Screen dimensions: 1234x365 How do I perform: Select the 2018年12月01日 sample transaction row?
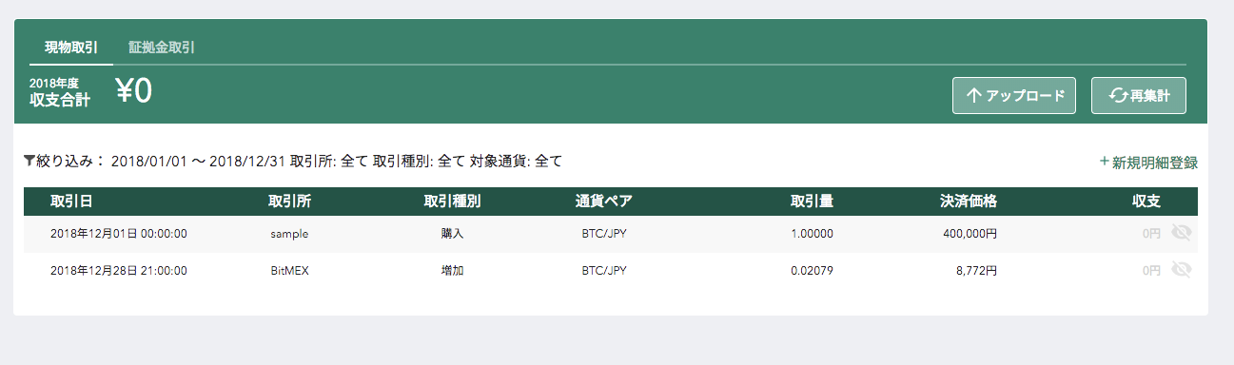coord(611,234)
